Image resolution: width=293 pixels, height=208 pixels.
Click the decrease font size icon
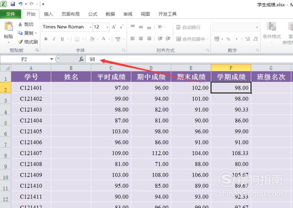tap(122, 27)
